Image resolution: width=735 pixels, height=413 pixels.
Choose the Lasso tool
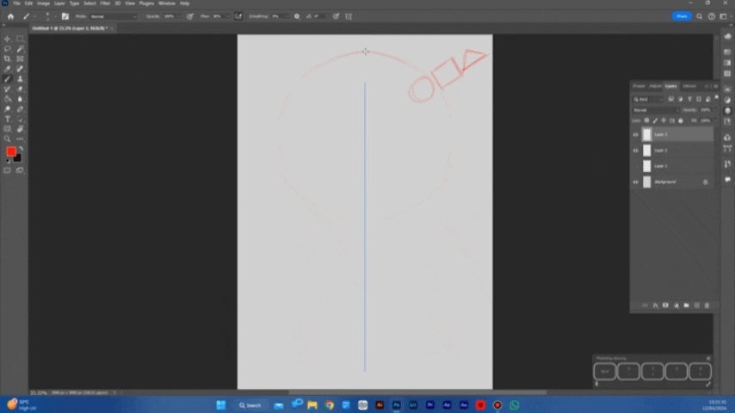[8, 49]
